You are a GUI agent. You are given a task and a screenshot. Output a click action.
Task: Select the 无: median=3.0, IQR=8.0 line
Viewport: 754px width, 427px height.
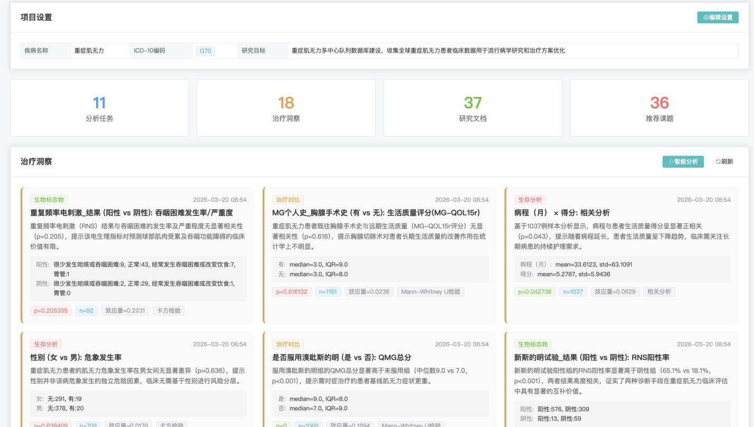(x=313, y=274)
